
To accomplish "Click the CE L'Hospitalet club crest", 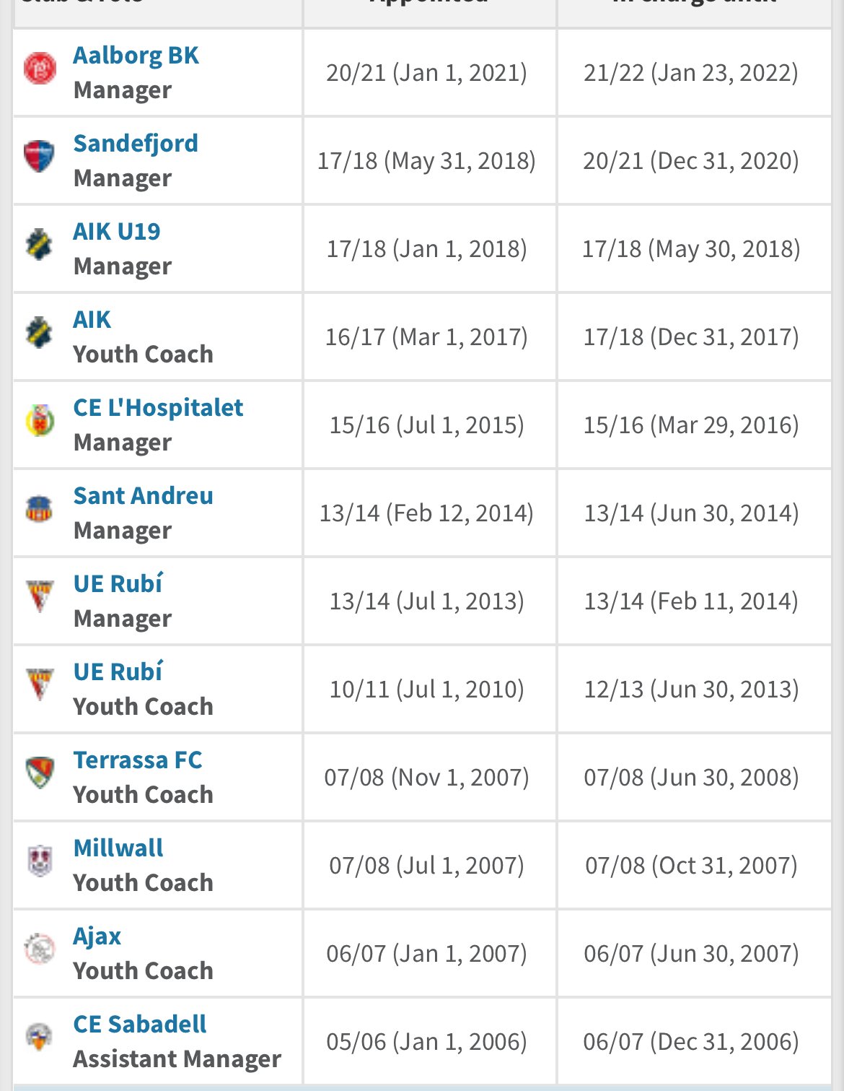I will point(40,421).
